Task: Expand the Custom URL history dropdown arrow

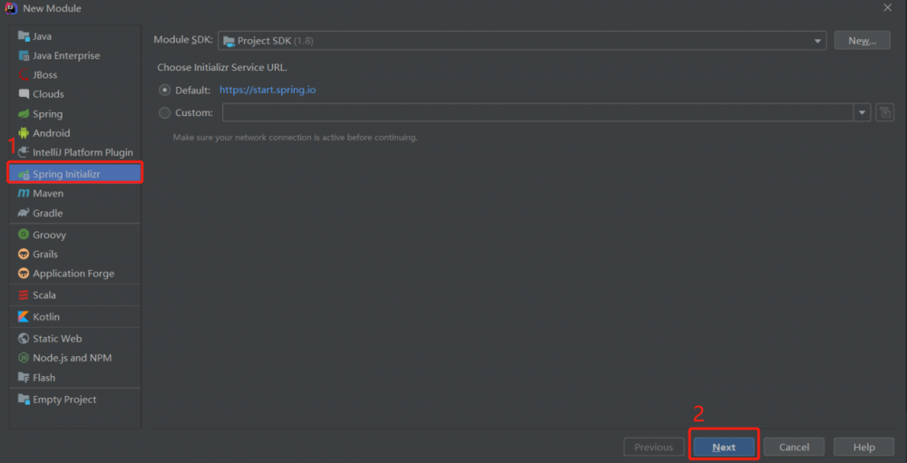Action: pos(861,113)
